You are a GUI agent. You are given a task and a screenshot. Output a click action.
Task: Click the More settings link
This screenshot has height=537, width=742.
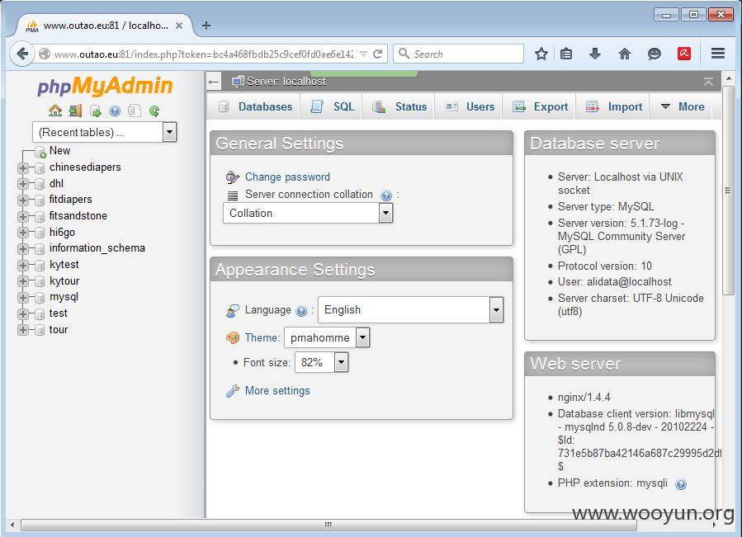coord(277,391)
